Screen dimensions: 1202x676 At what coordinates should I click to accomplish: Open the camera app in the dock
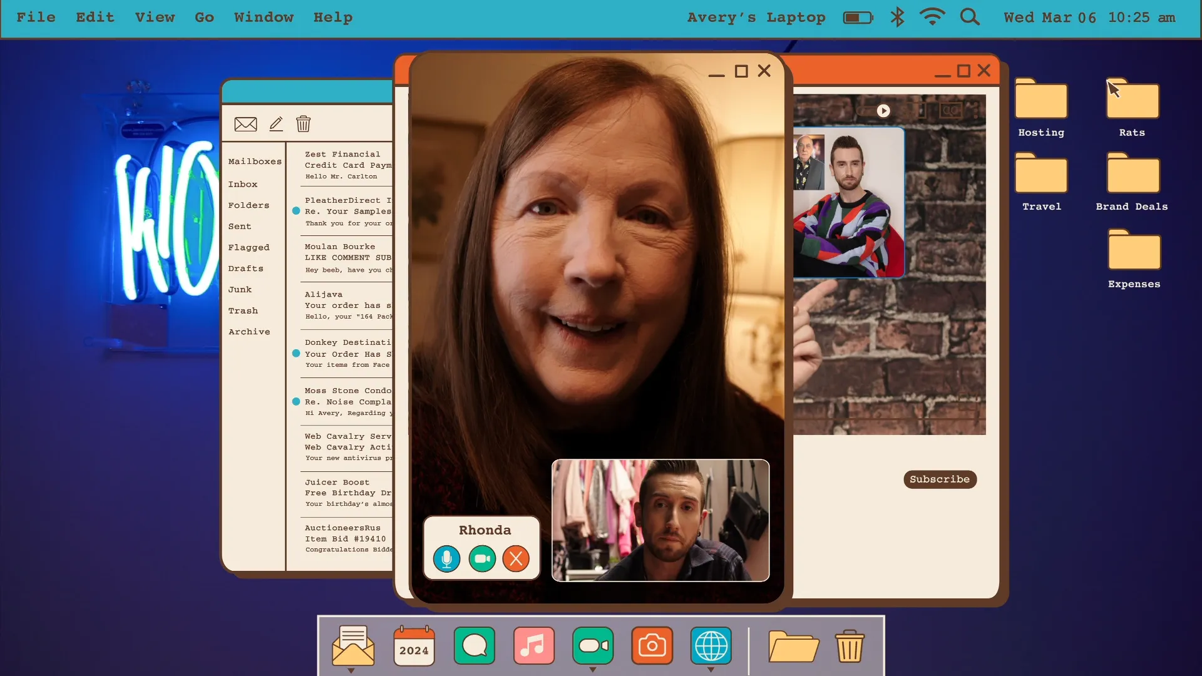click(652, 645)
